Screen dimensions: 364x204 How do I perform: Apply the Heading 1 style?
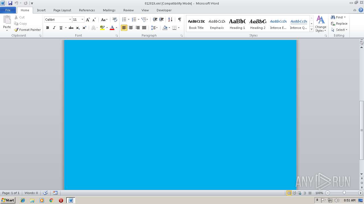237,24
